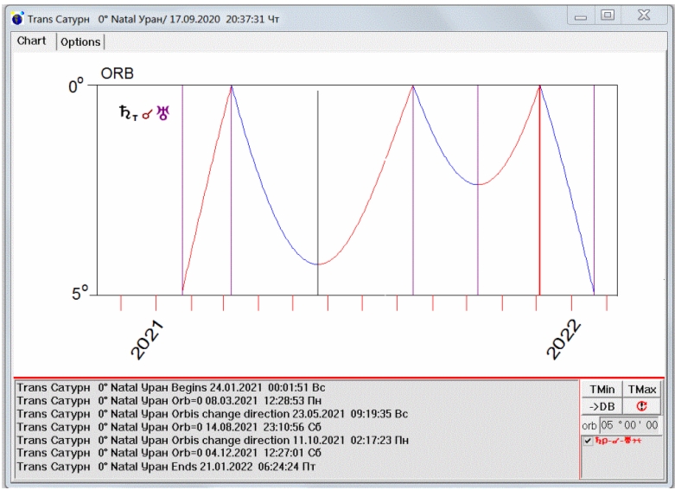Image resolution: width=675 pixels, height=490 pixels.
Task: Click the Saturn conjunct Uranus glyph legend
Action: coord(144,111)
